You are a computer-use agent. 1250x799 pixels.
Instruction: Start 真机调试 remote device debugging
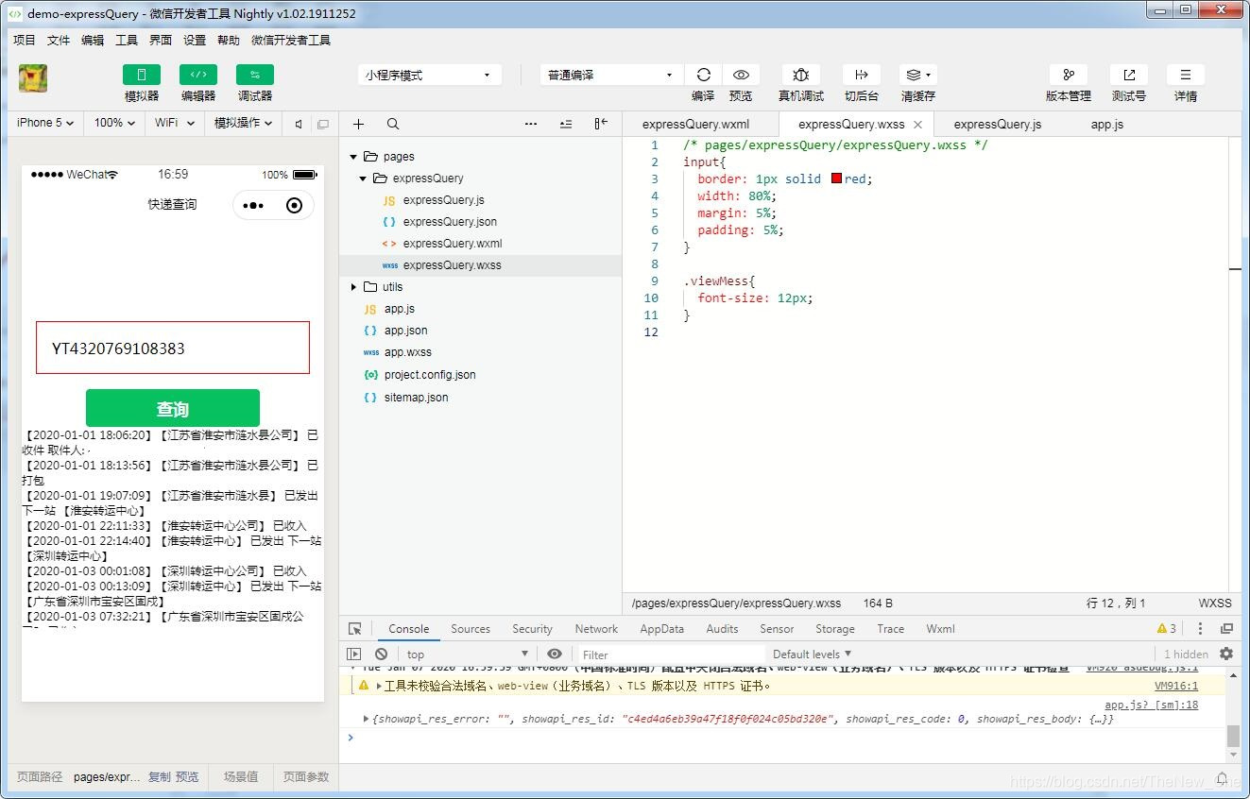pos(801,75)
